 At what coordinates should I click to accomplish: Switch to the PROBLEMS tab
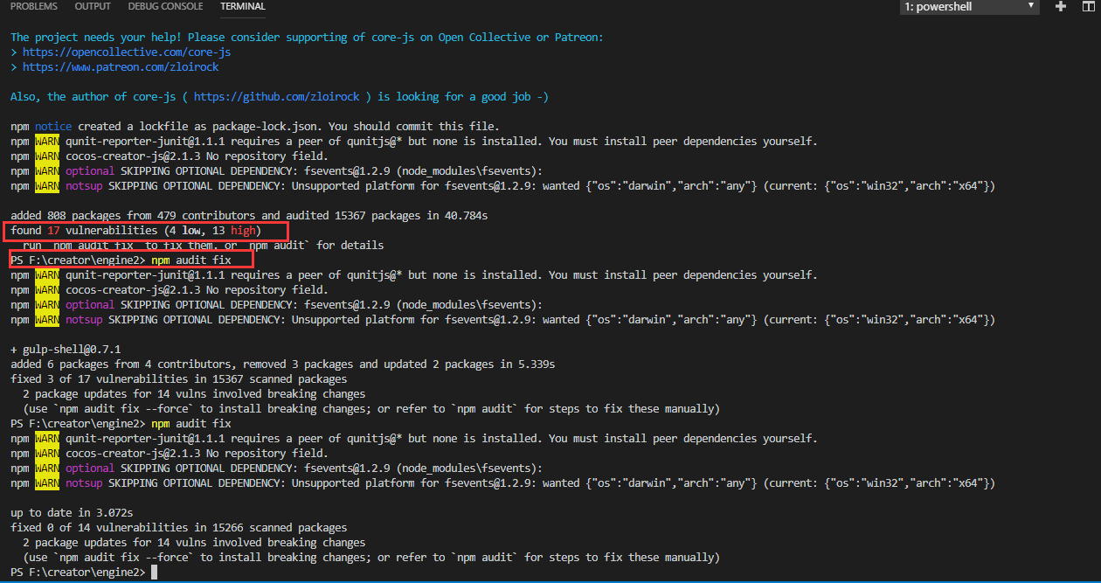tap(34, 7)
